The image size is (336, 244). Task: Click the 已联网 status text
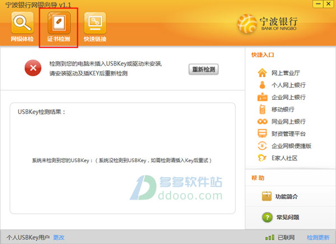[x=286, y=237]
